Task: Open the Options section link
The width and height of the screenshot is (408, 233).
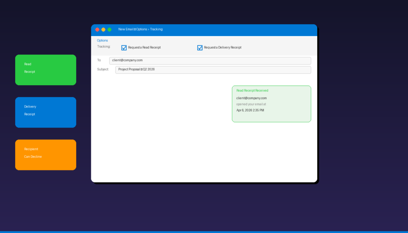Action: [102, 40]
